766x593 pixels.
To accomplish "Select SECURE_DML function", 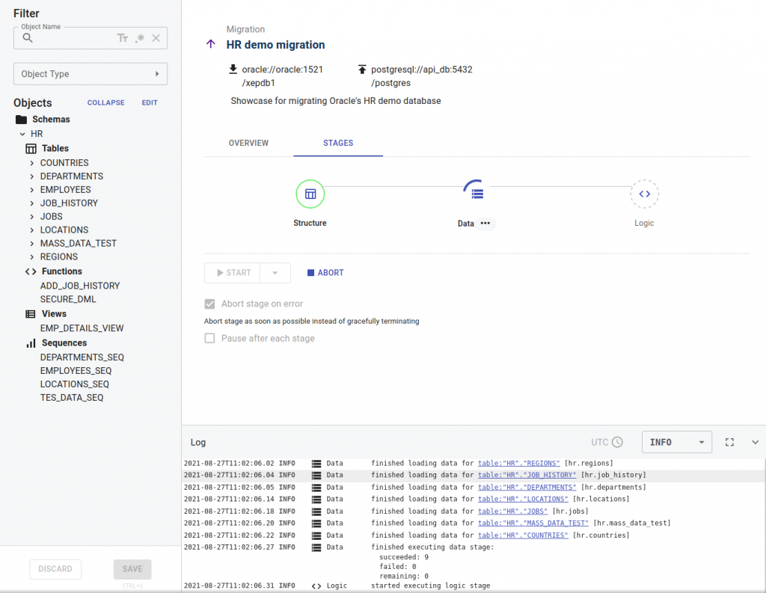I will click(68, 299).
